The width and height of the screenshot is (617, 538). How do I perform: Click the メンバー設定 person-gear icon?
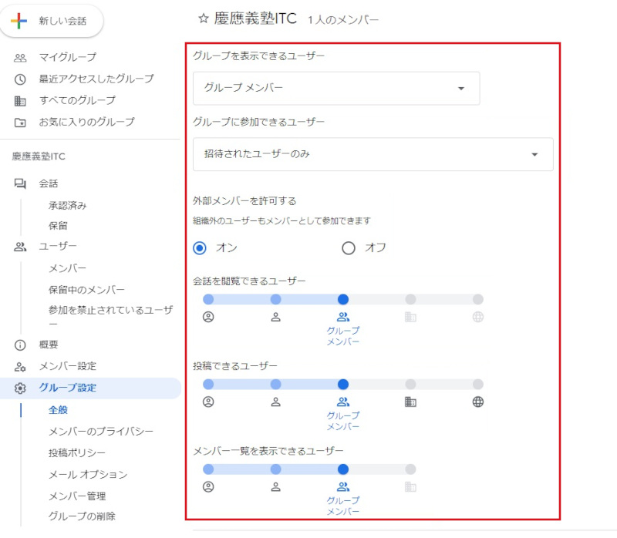[20, 366]
